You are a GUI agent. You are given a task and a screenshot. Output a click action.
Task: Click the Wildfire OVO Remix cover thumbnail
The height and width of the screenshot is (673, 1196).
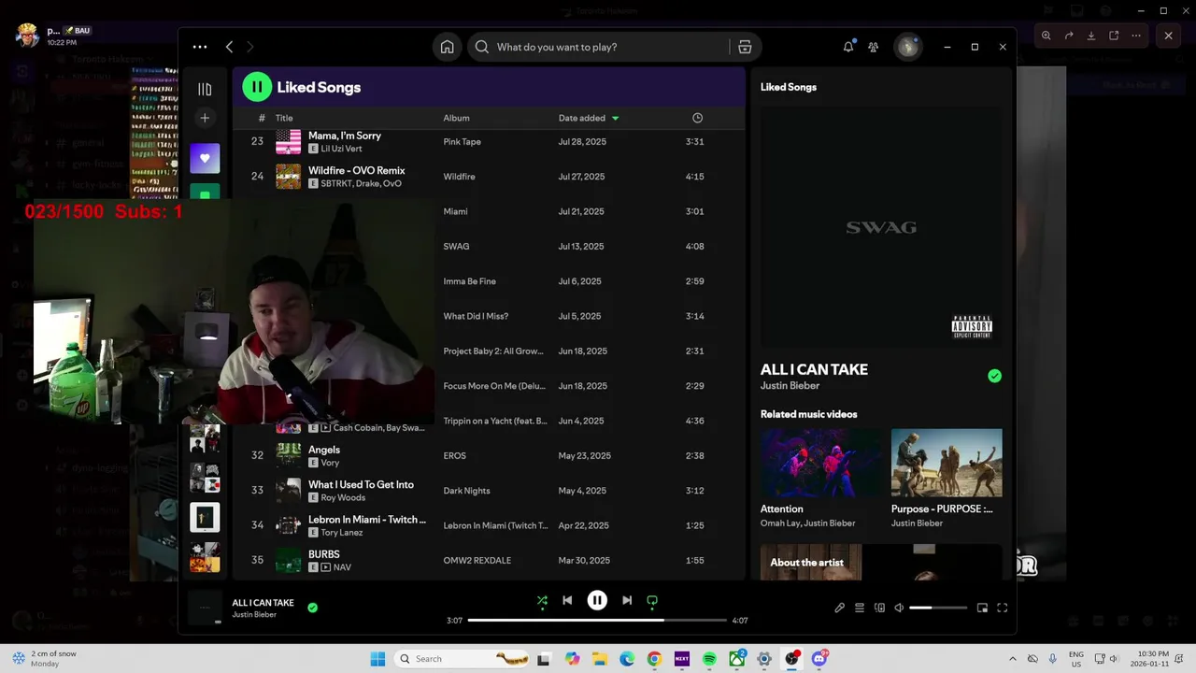point(288,176)
